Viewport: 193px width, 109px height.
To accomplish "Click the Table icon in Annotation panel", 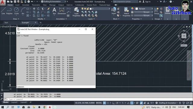I will 68,15.
